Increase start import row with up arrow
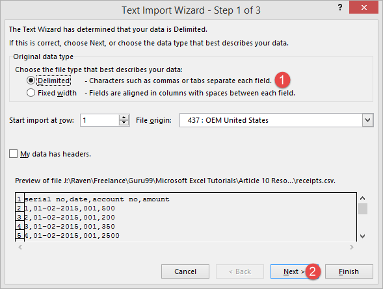This screenshot has height=289, width=383. [124, 118]
